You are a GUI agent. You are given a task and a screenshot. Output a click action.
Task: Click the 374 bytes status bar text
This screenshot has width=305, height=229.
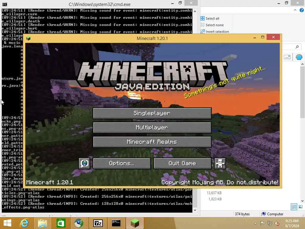tap(242, 214)
